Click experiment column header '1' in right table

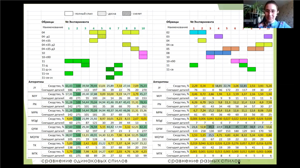(x=194, y=28)
